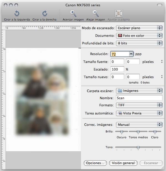Click the Nombre field containing Scan
The height and width of the screenshot is (171, 166).
click(x=139, y=98)
